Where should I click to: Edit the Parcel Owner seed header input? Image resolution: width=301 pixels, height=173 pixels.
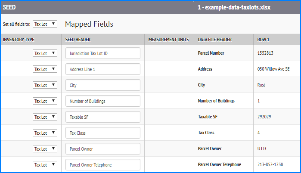(x=103, y=148)
